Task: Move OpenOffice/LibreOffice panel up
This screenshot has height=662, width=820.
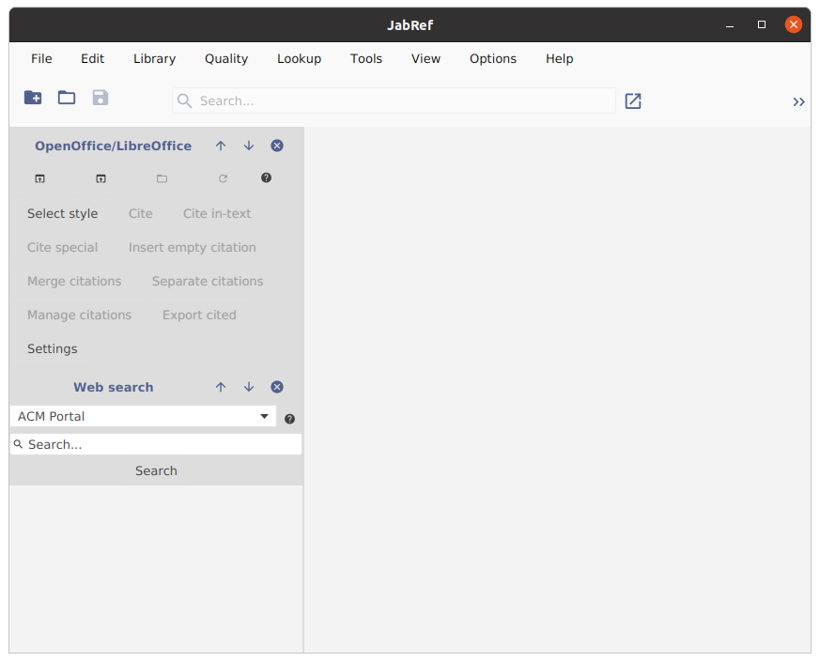Action: pos(221,146)
